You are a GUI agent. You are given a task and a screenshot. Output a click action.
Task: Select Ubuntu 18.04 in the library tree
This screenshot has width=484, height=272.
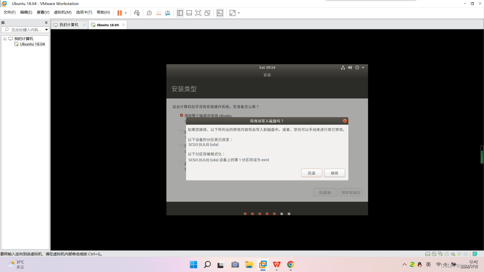coord(32,44)
